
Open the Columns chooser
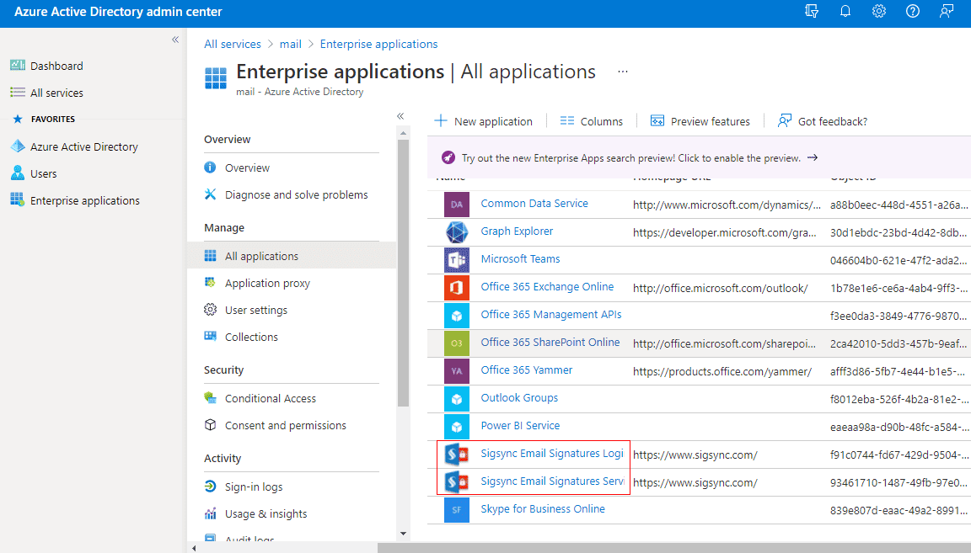(x=592, y=121)
